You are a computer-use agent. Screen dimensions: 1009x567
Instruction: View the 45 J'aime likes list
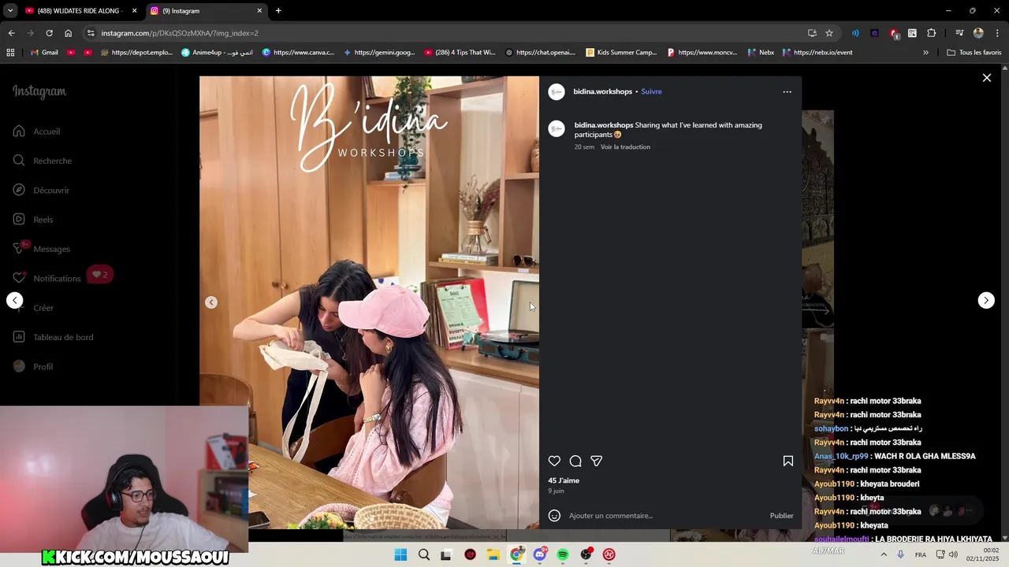pyautogui.click(x=564, y=480)
